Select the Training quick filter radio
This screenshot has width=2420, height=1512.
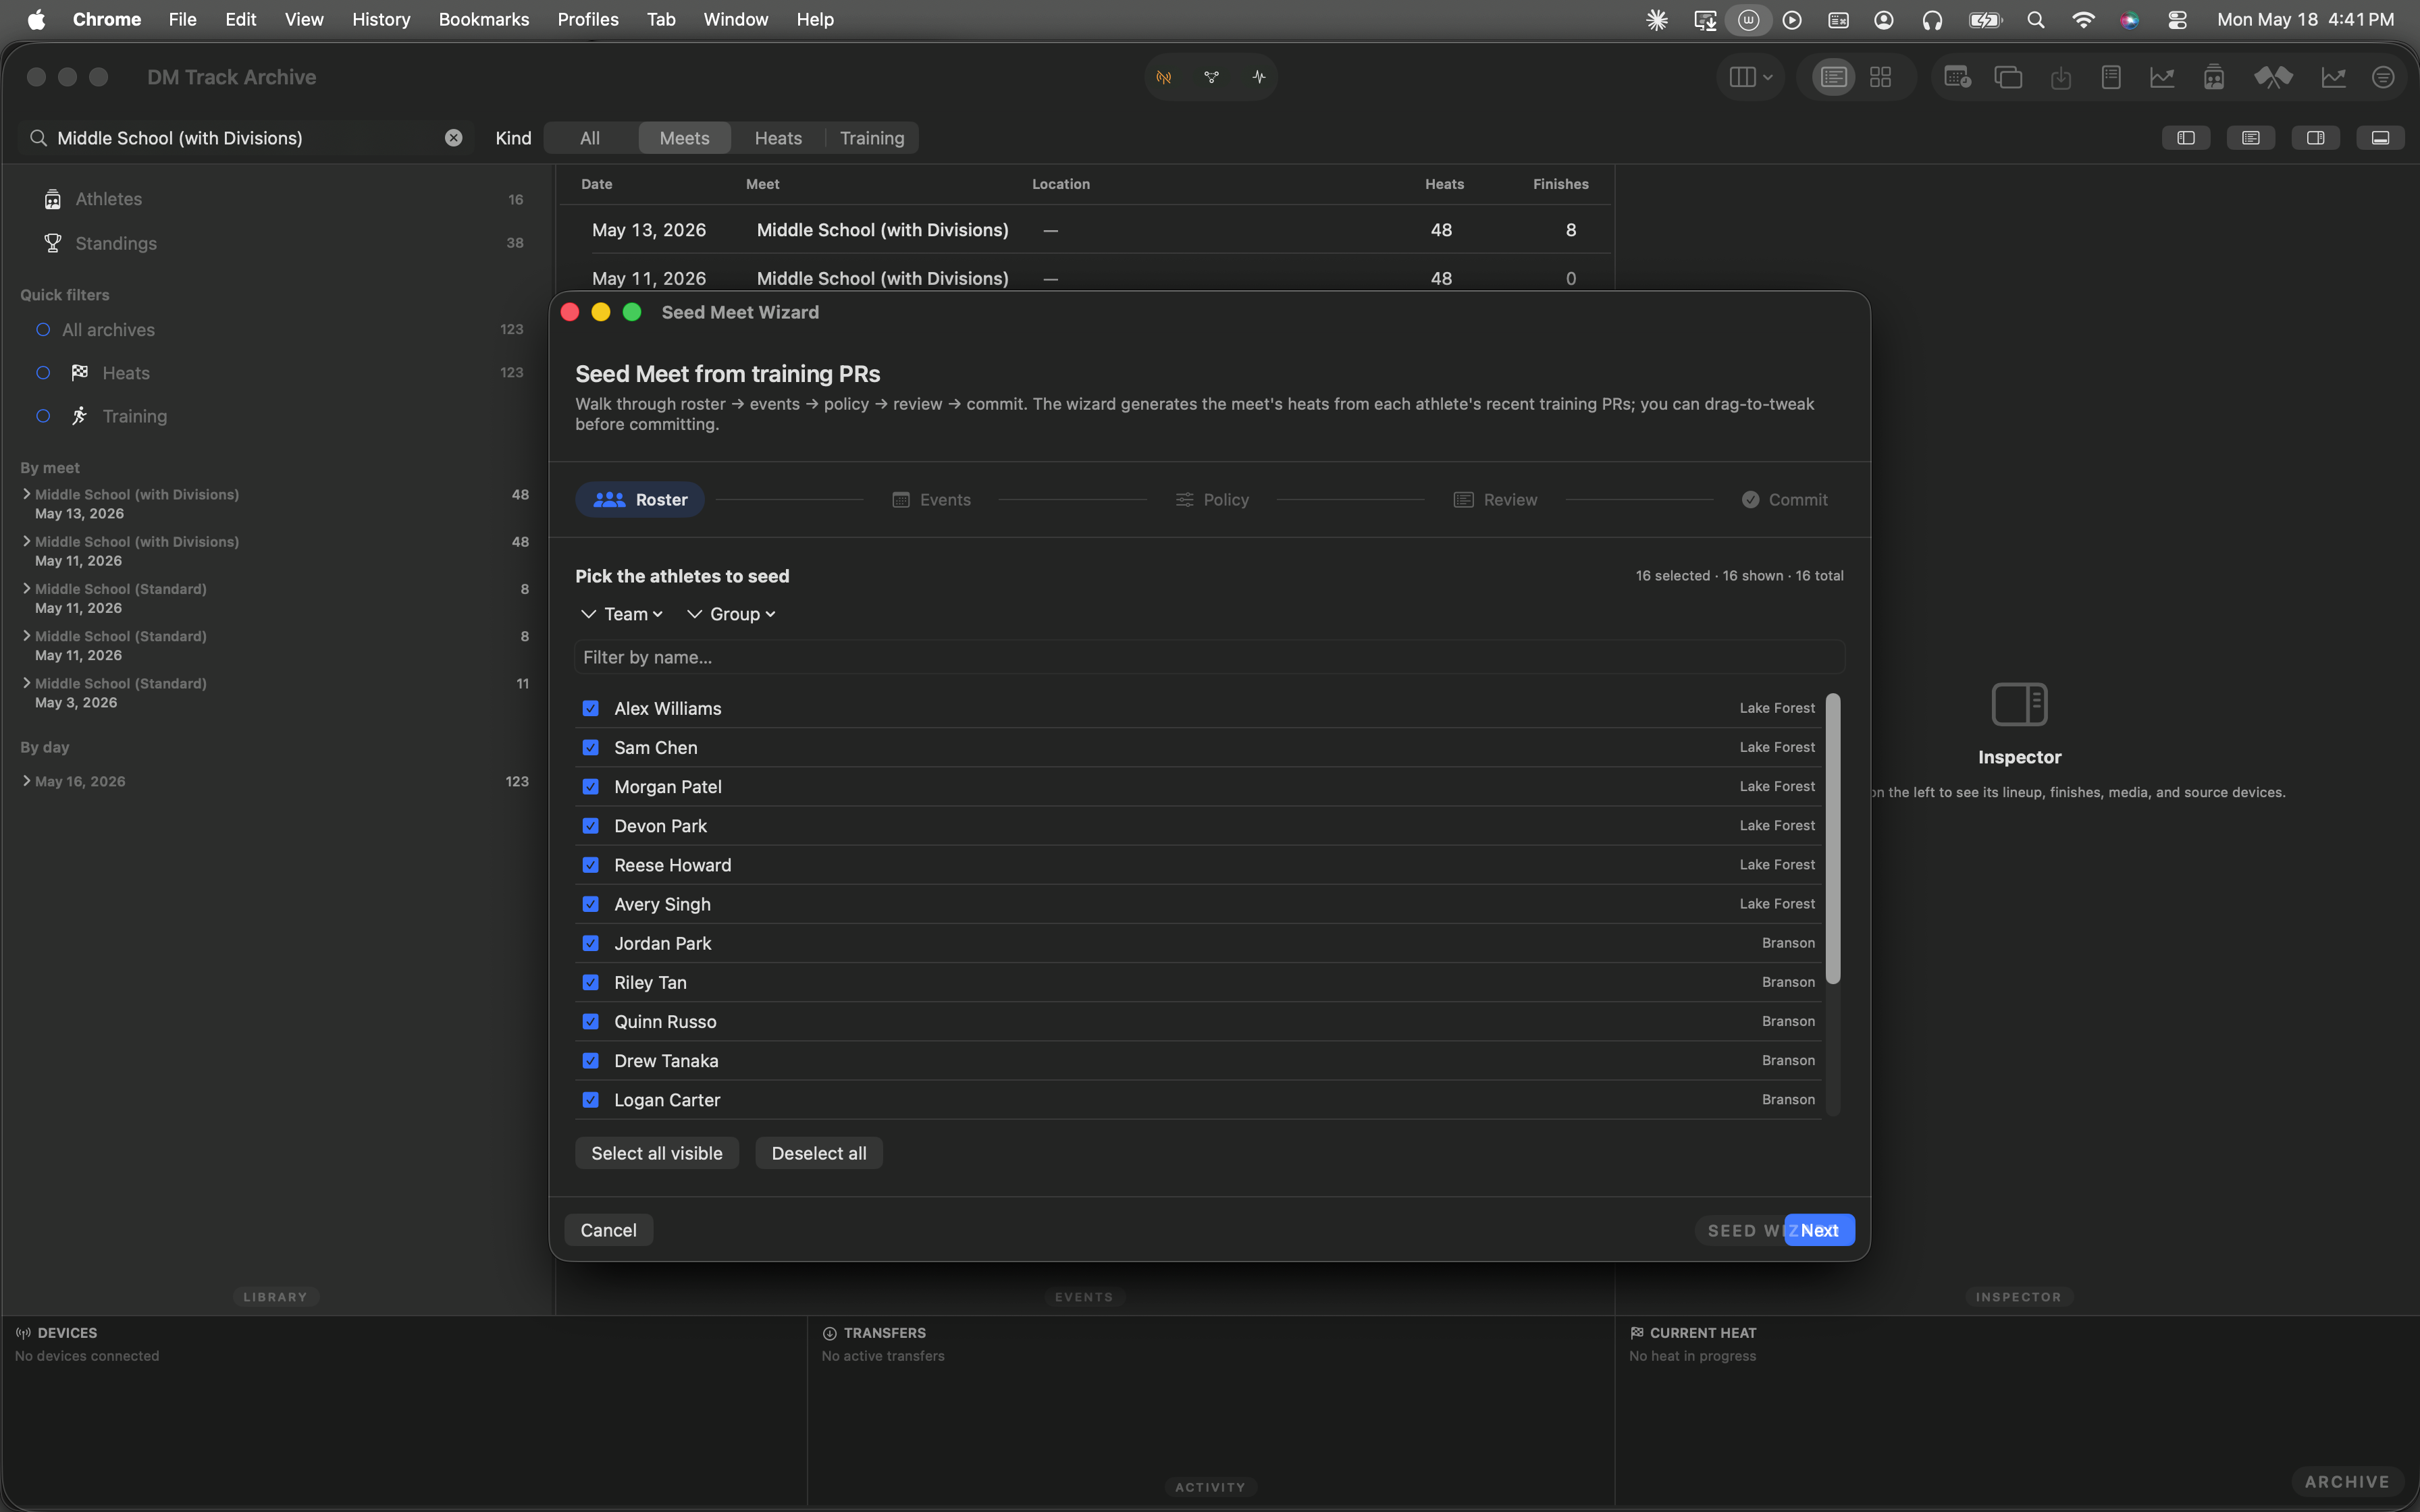[x=43, y=416]
